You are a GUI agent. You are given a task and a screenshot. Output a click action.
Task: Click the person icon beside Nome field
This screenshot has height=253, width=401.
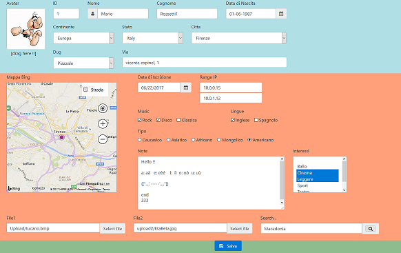click(92, 14)
